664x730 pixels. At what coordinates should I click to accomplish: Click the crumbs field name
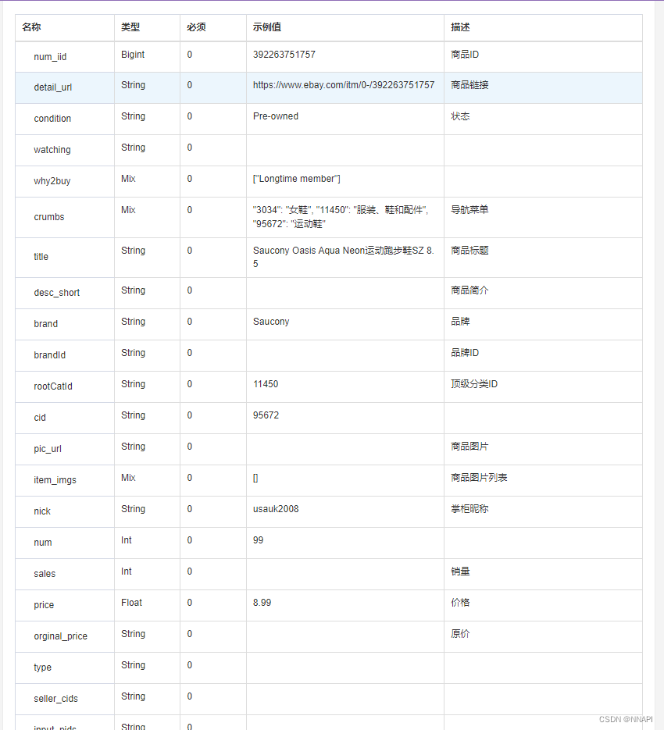pos(49,217)
